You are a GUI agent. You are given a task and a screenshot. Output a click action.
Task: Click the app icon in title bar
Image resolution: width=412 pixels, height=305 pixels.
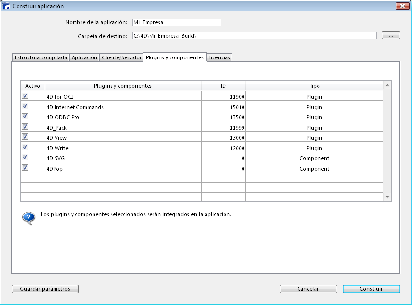click(6, 6)
